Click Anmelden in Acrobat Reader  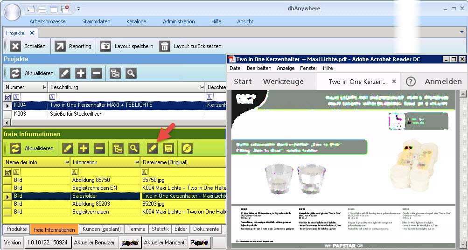[x=443, y=81]
